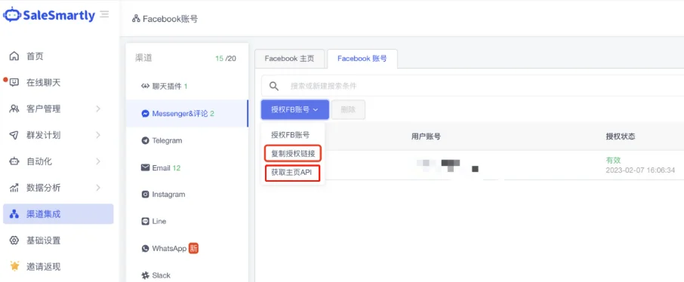The image size is (684, 282).
Task: Select the Facebook 账号 tab
Action: pyautogui.click(x=362, y=58)
